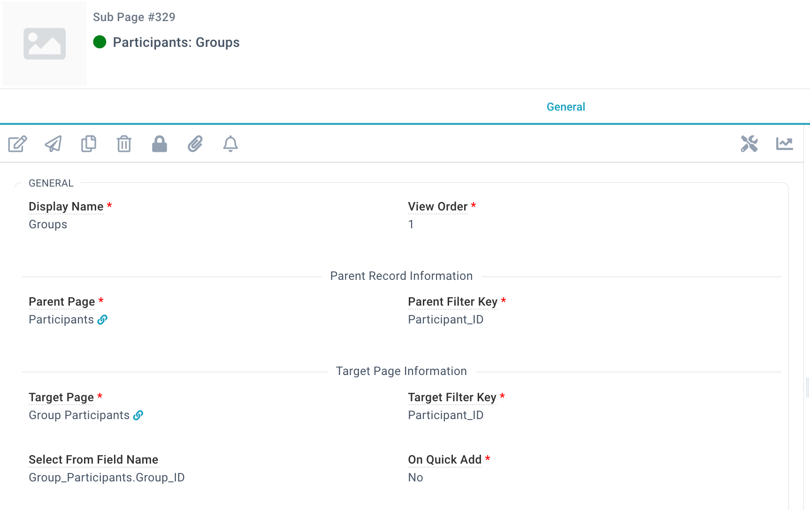Click the record image placeholder thumbnail

(x=45, y=44)
